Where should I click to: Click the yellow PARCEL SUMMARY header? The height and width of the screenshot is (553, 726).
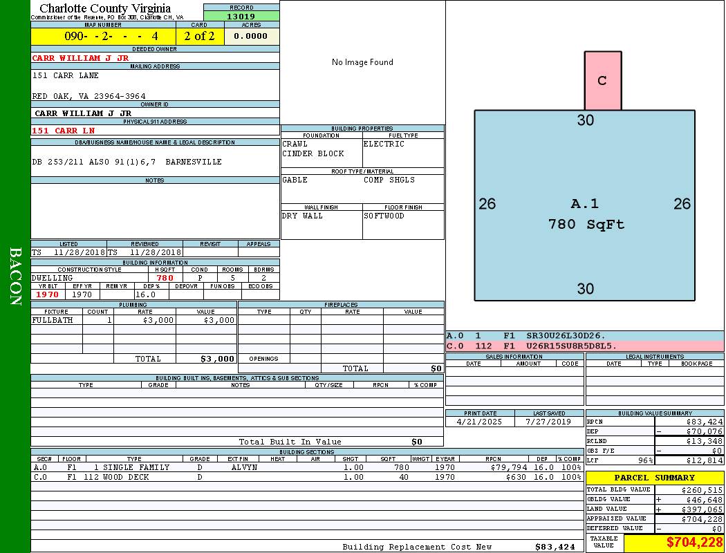coord(654,478)
